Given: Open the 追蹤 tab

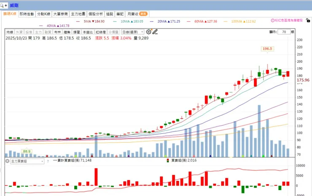Looking at the screenshot, I should (x=110, y=14).
